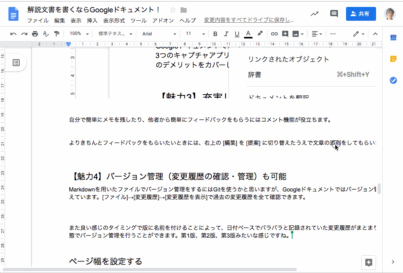This screenshot has height=273, width=403.
Task: Open the move-to-folder icon
Action: tap(184, 10)
